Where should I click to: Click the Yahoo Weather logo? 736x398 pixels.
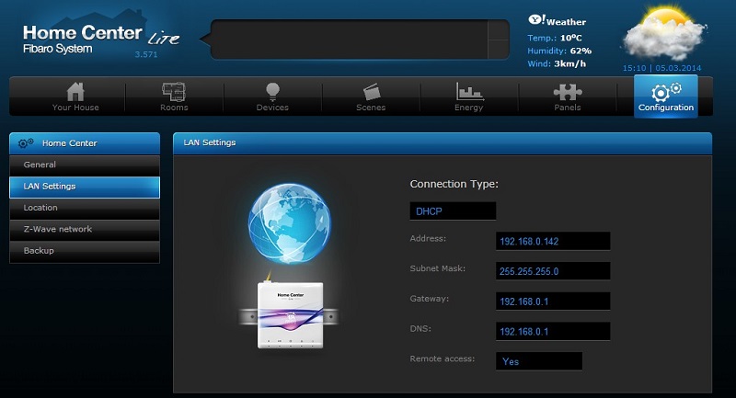[x=558, y=20]
